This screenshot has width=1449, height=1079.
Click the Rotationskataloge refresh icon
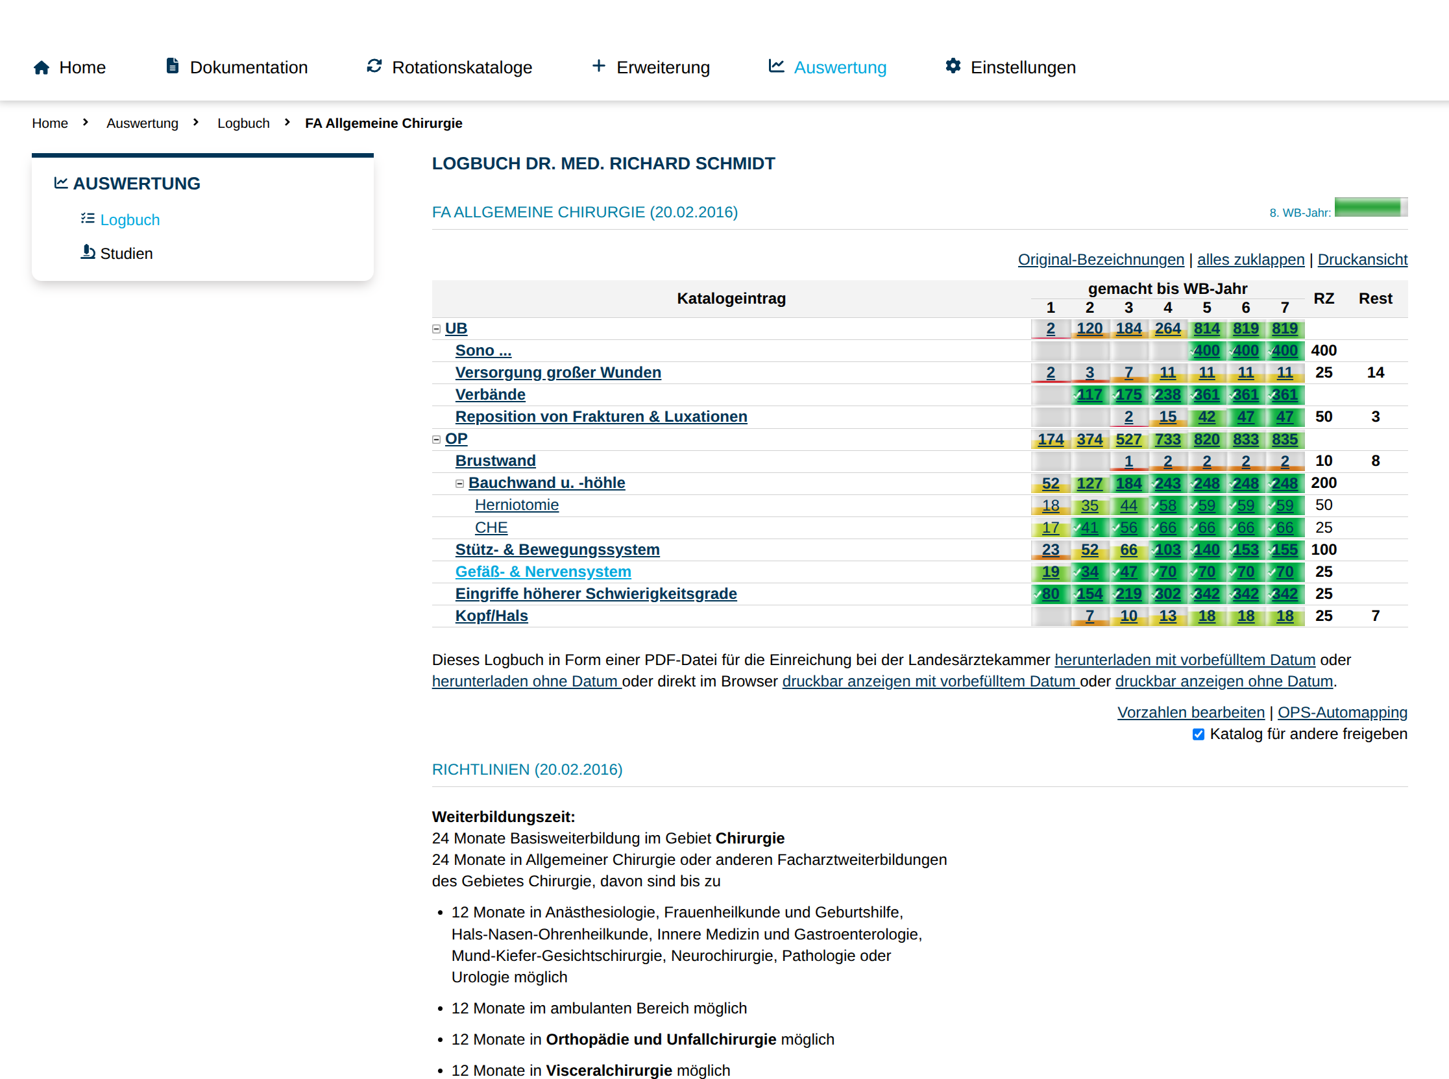tap(374, 66)
